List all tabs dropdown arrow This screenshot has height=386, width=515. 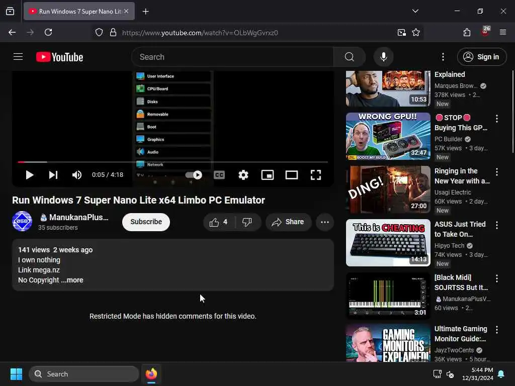(x=415, y=11)
